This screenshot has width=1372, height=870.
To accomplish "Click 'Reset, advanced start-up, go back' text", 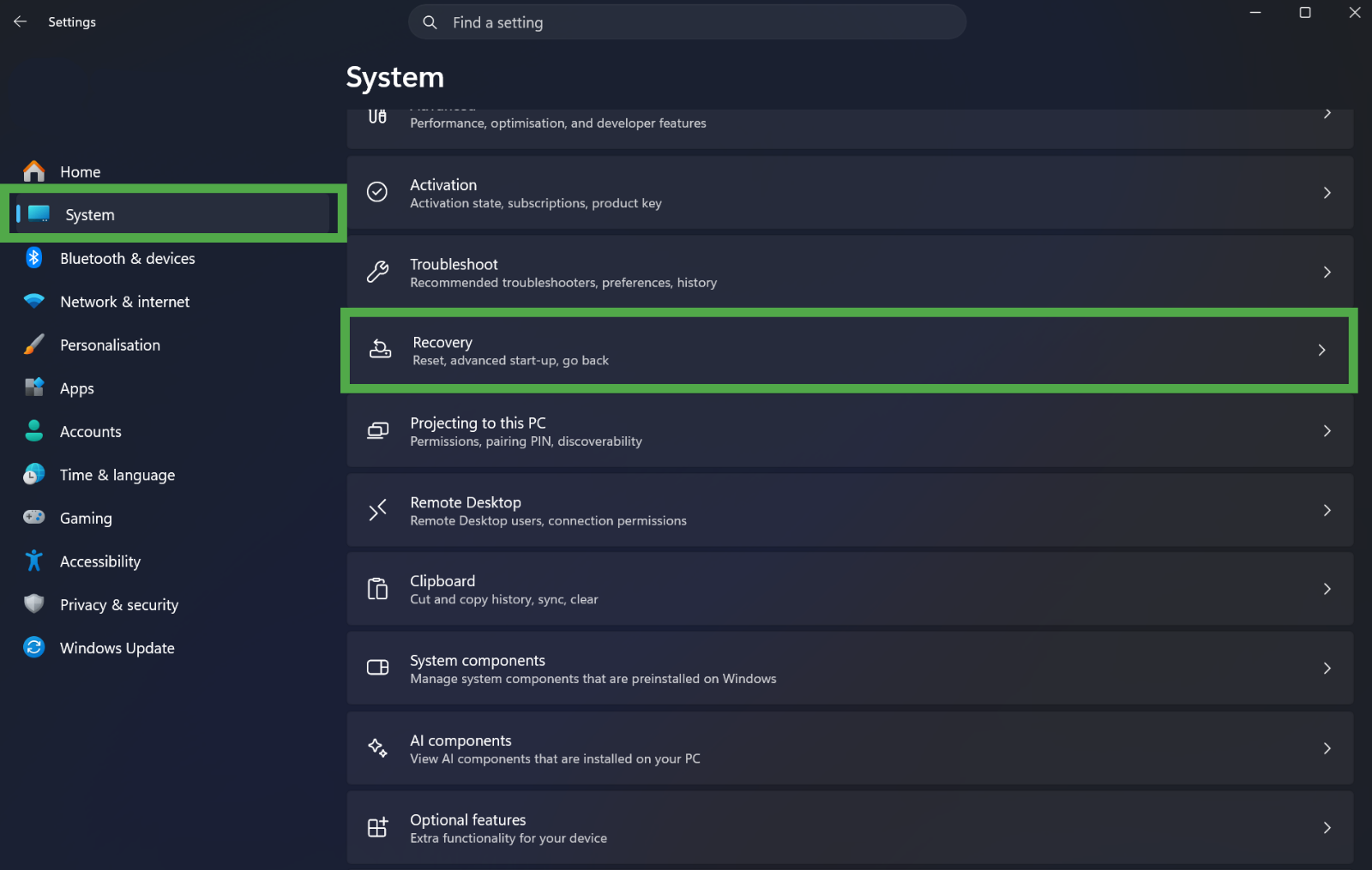I will click(511, 361).
